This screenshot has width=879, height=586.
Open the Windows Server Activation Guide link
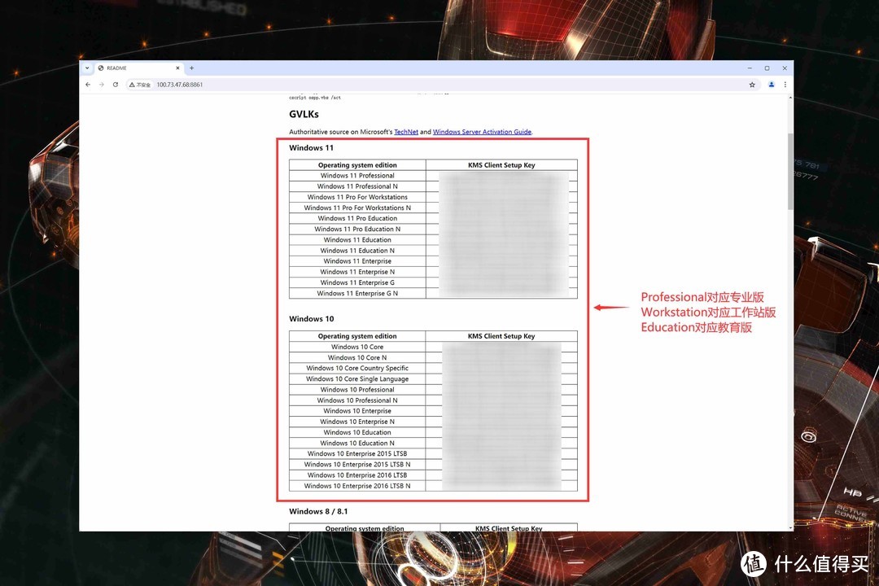[x=482, y=132]
